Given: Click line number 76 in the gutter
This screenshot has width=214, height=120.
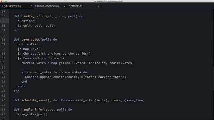Looking at the screenshot, I should pyautogui.click(x=3, y=100).
